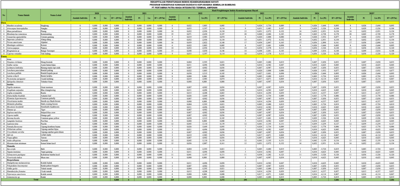400x186 pixels.
Task: Select the 'Manihot esculenta' cell
Action: (x=18, y=26)
